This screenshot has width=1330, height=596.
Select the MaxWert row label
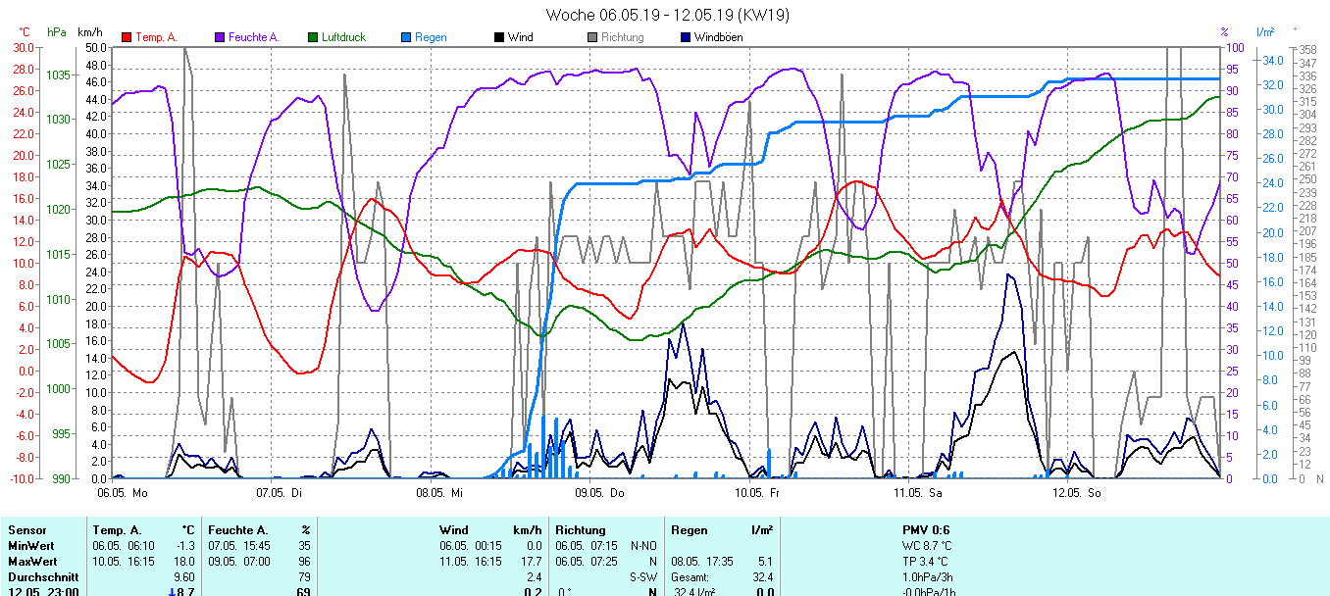tap(31, 562)
